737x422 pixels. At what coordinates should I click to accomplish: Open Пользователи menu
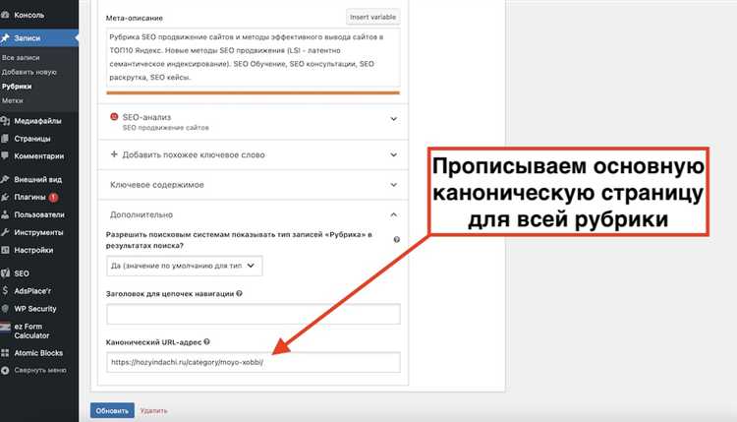tap(39, 215)
